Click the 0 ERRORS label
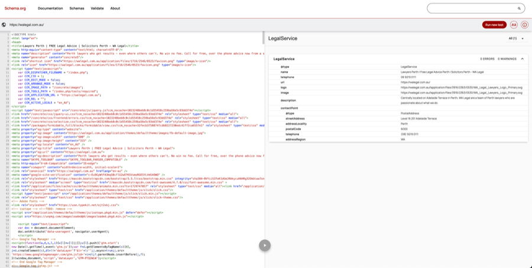This screenshot has width=532, height=268. [487, 59]
